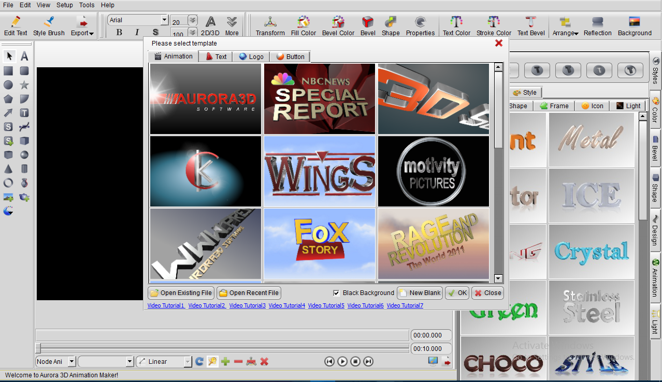Open Video Tutorial1 link
The height and width of the screenshot is (382, 662).
[166, 305]
